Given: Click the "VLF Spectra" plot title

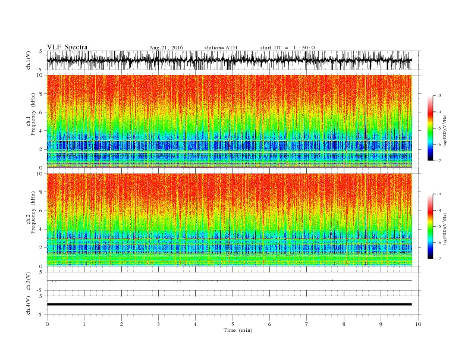Looking at the screenshot, I should coord(67,47).
